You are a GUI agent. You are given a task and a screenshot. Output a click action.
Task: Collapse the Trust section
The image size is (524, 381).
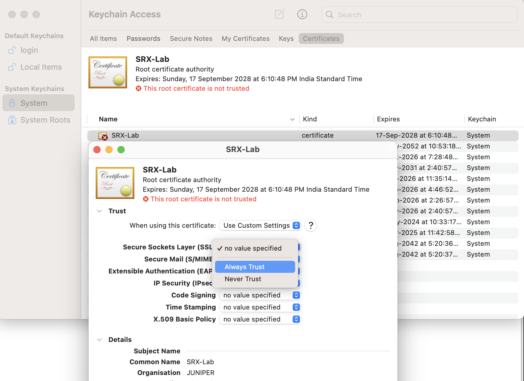point(99,211)
